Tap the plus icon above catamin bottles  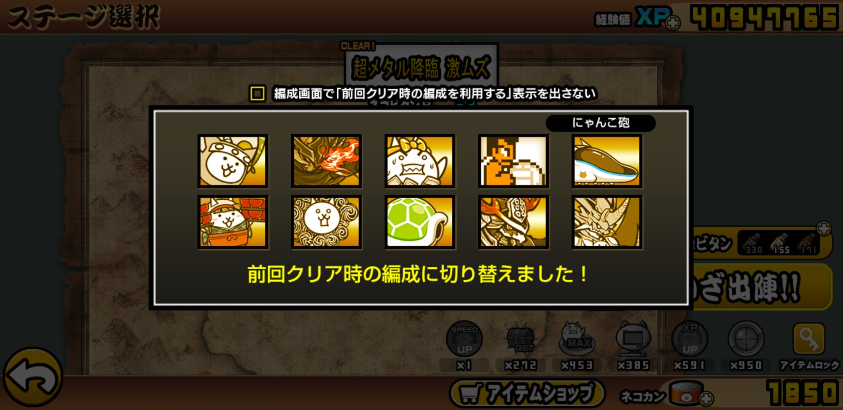point(824,229)
